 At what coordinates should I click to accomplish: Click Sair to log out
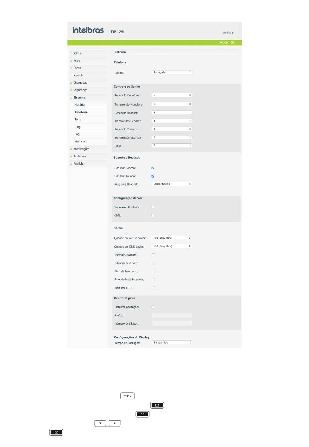click(234, 42)
